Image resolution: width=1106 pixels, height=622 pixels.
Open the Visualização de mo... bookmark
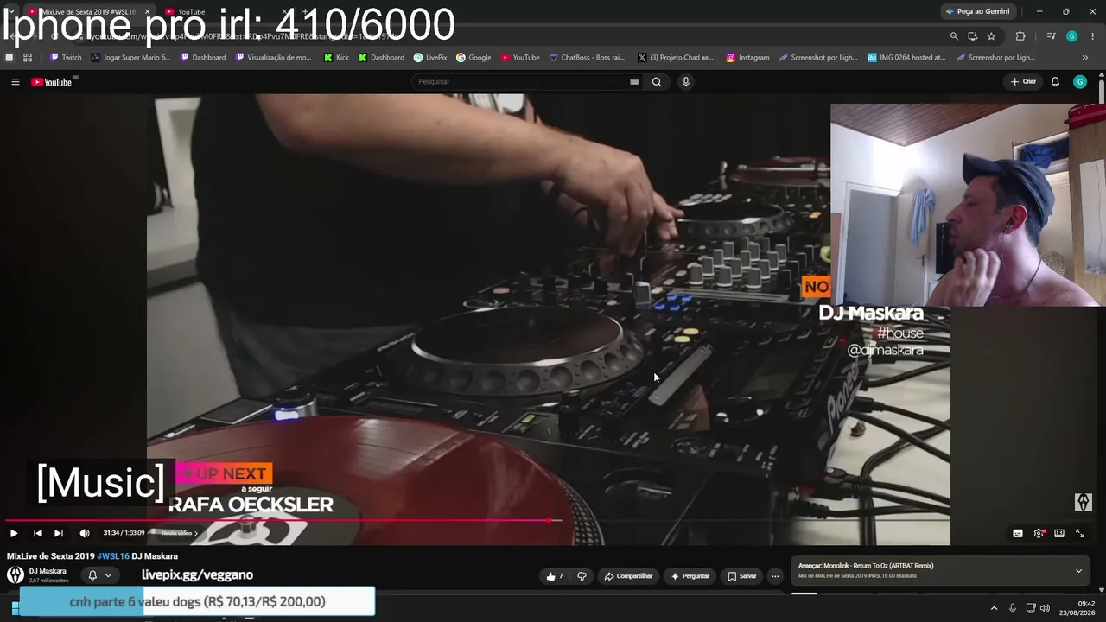click(x=273, y=58)
